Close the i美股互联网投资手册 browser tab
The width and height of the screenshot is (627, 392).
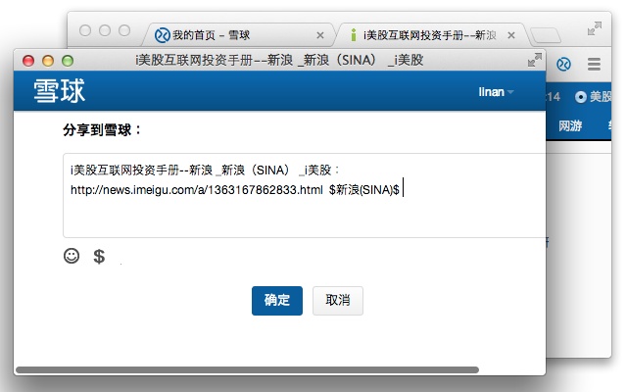tap(511, 35)
